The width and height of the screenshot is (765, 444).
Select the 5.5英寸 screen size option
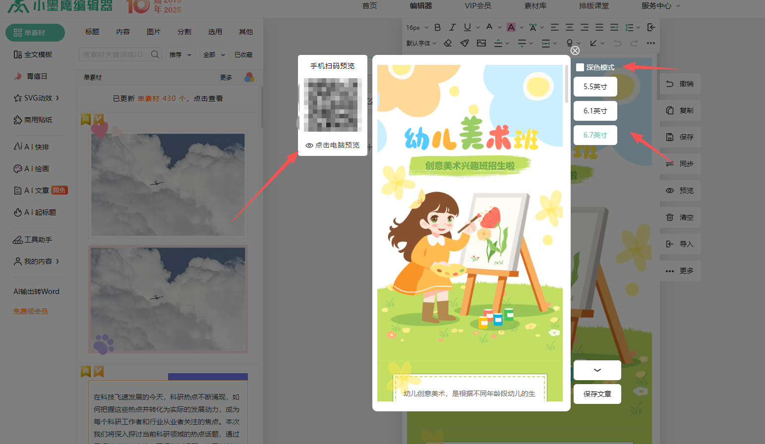point(595,87)
